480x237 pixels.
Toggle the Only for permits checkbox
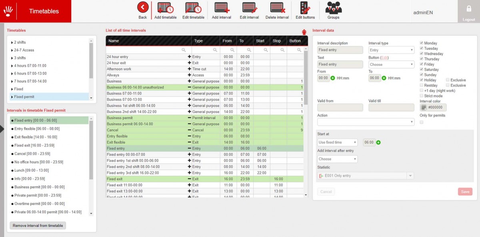point(422,122)
